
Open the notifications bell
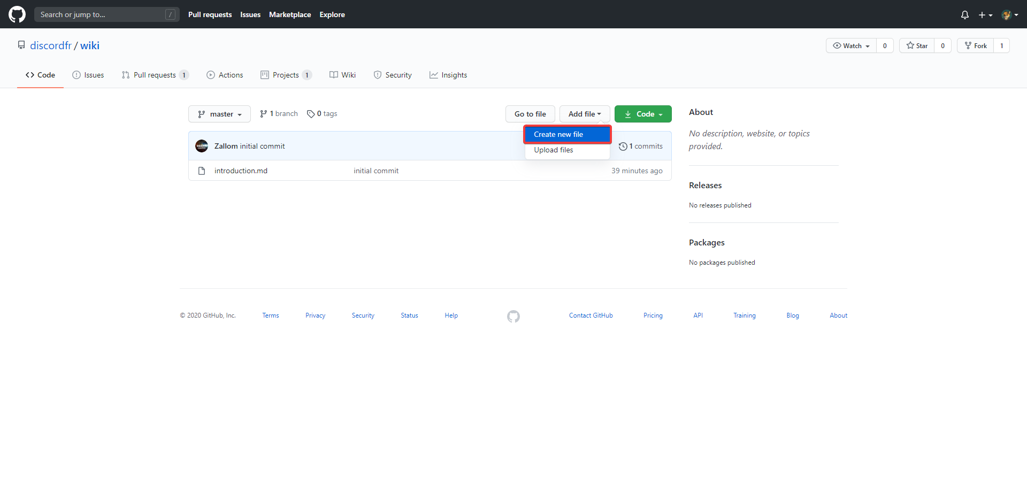pyautogui.click(x=964, y=15)
